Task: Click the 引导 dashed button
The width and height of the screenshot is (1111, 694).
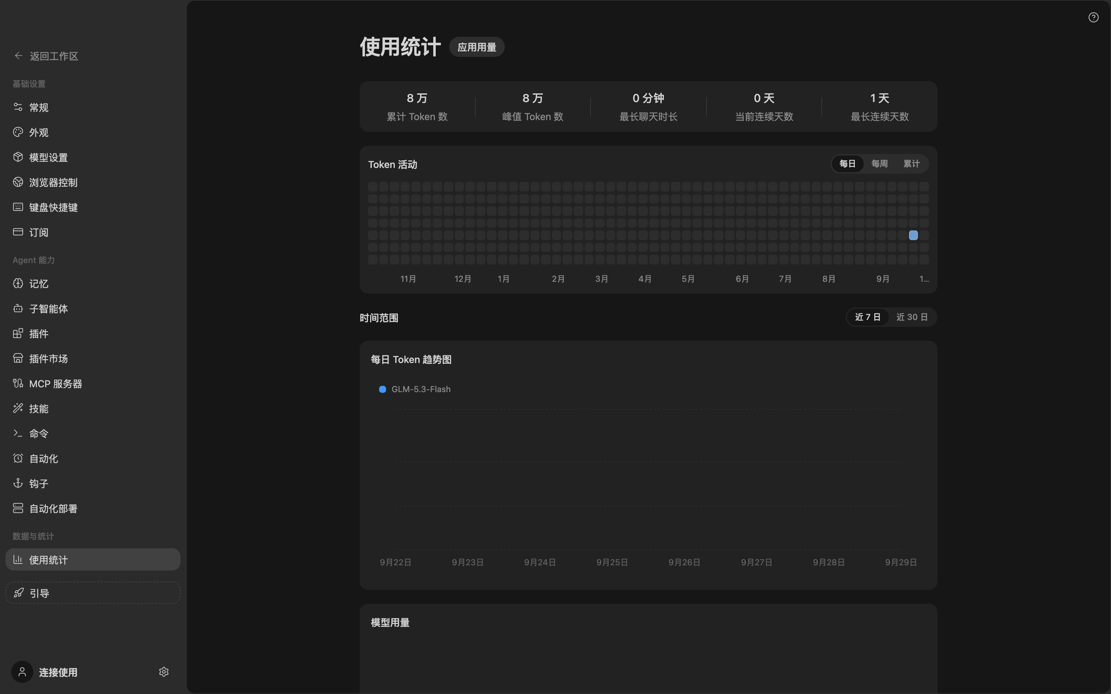Action: pyautogui.click(x=93, y=593)
